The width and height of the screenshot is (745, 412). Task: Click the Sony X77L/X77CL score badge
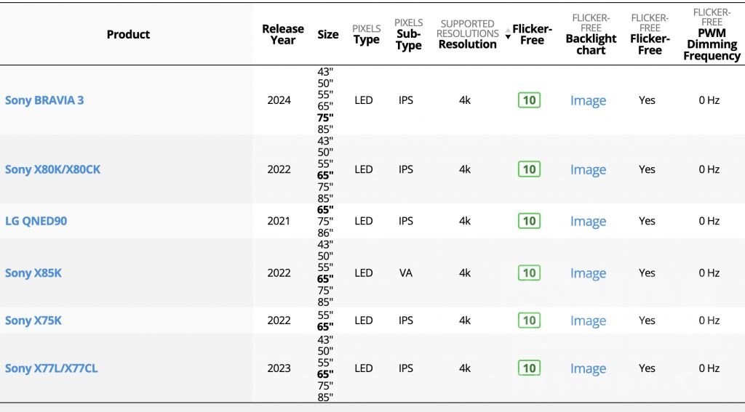529,368
